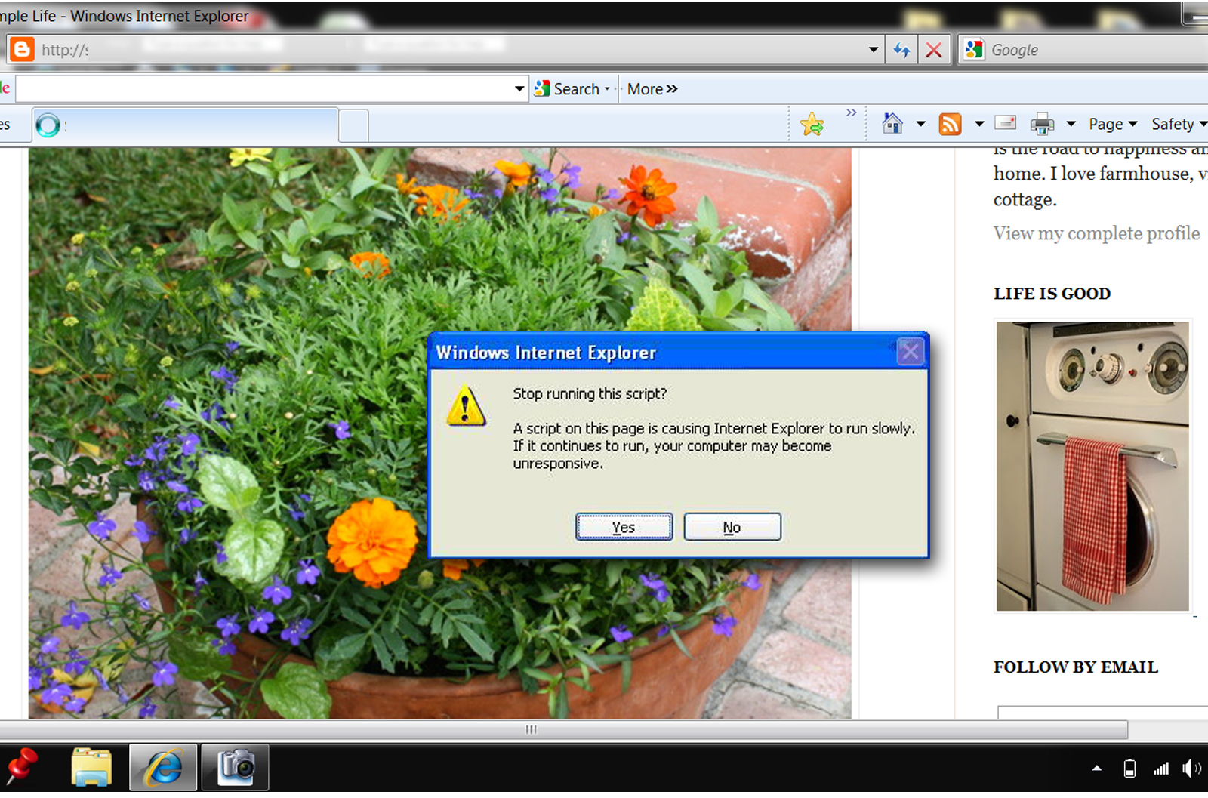Open the Search button's options arrow
The image size is (1208, 798).
point(607,89)
